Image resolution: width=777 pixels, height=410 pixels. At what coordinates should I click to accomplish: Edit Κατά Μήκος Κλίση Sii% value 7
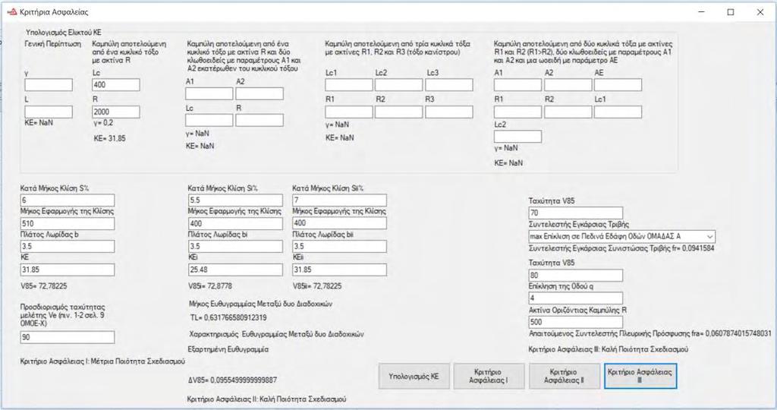(x=339, y=200)
